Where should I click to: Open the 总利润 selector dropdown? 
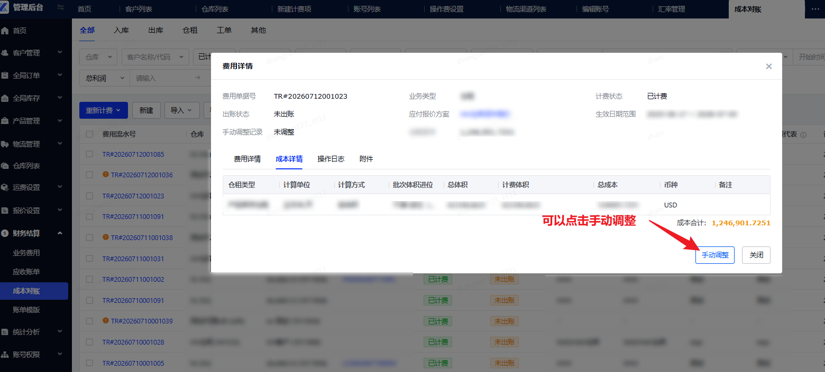pyautogui.click(x=104, y=78)
